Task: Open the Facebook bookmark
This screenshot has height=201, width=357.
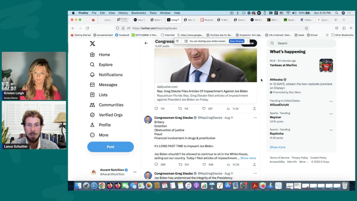Action: 122,35
